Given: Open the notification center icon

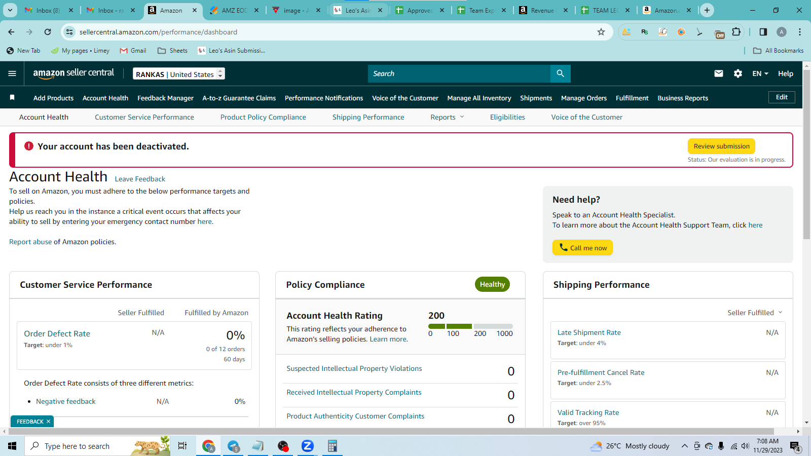Looking at the screenshot, I should pos(795,446).
